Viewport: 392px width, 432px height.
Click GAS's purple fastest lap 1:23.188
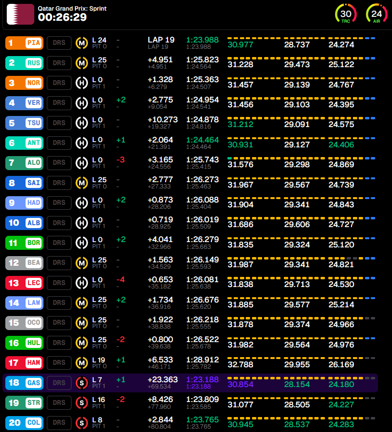[x=202, y=380]
